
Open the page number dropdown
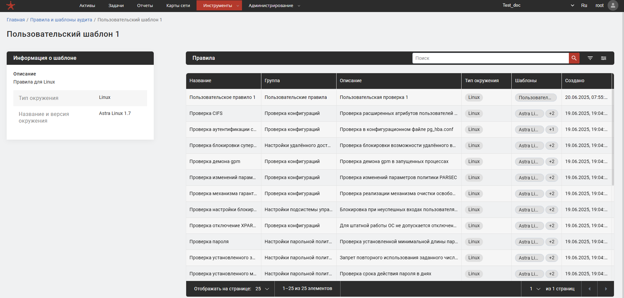(x=535, y=289)
